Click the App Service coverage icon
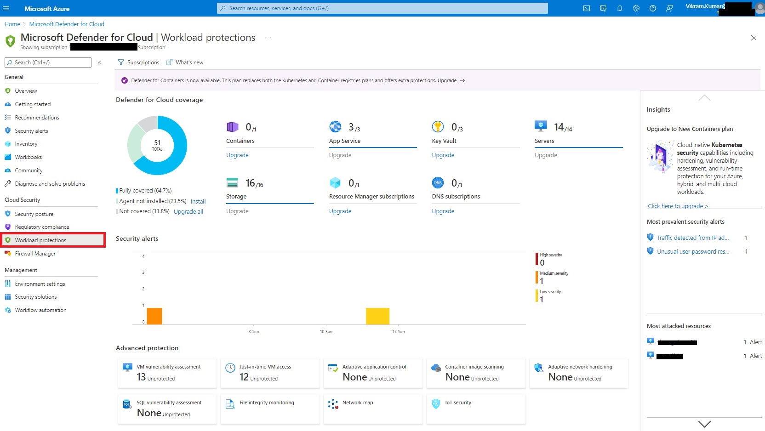The width and height of the screenshot is (765, 431). [x=336, y=126]
